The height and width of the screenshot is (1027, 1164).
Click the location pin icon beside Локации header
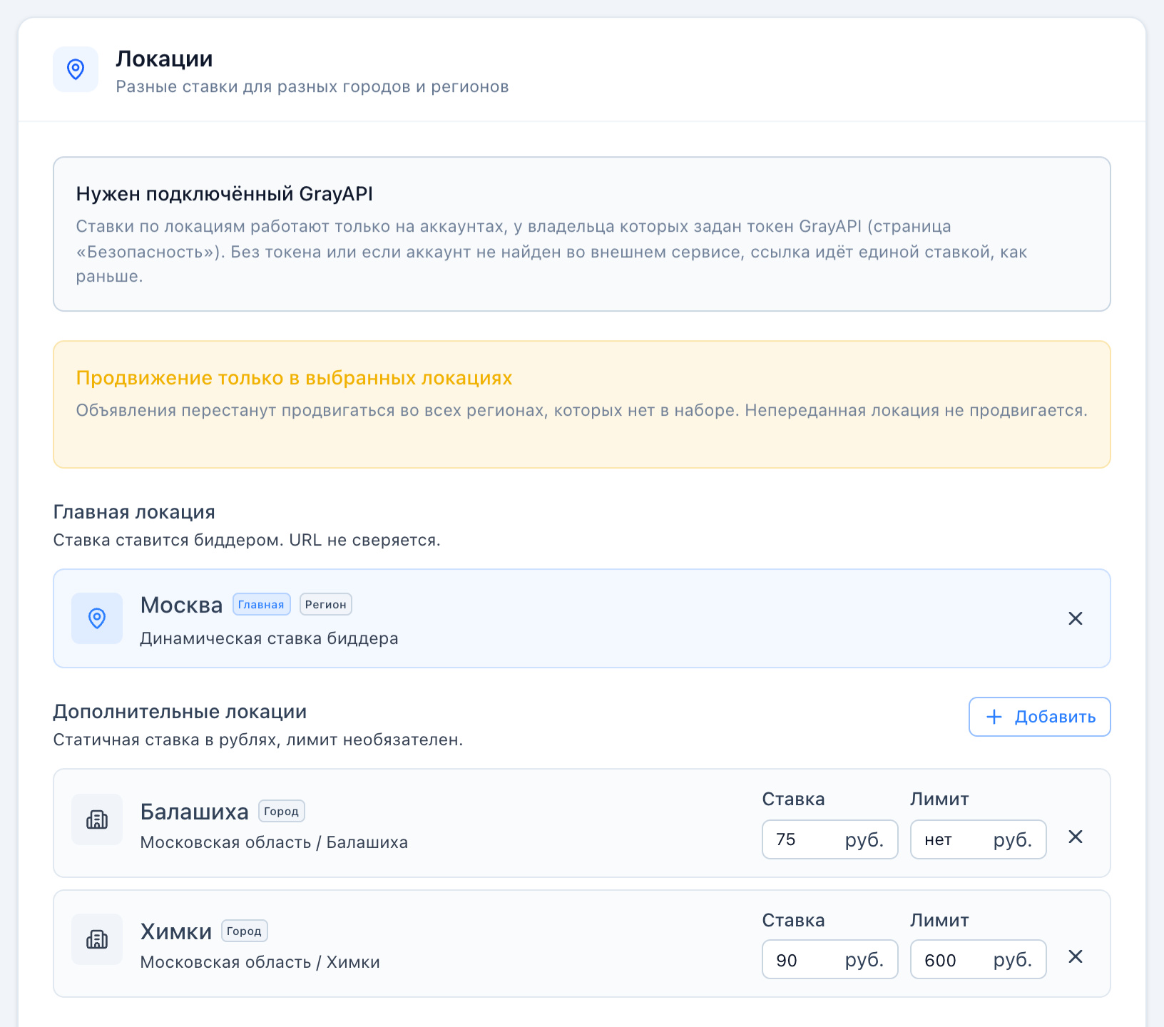[x=76, y=69]
